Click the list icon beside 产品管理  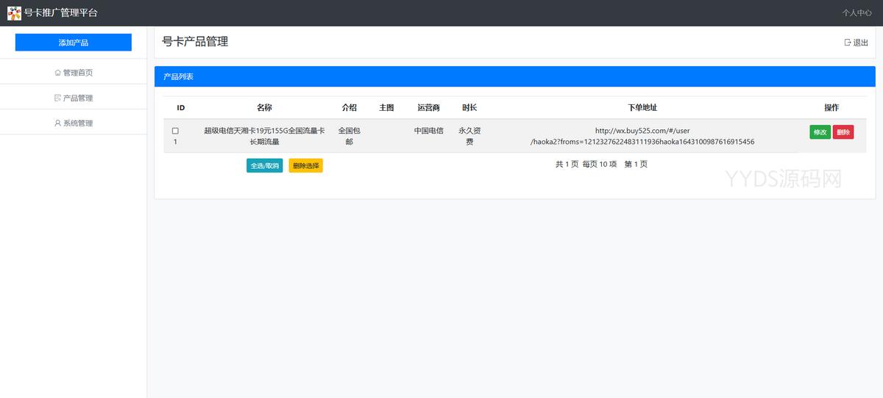pos(58,98)
